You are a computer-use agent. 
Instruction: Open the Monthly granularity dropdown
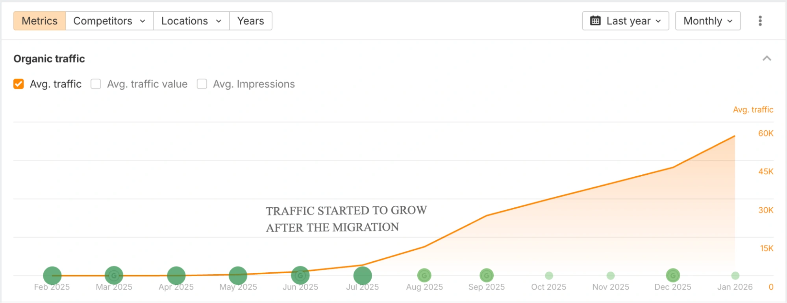(707, 21)
